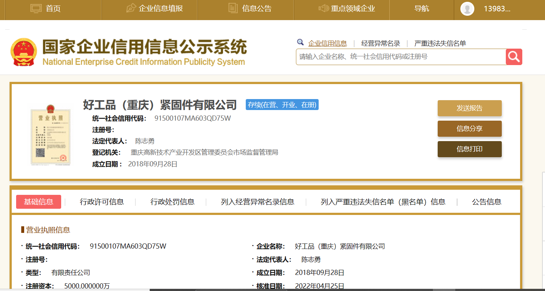Click the 类型 value 有限责任公司

coord(71,273)
